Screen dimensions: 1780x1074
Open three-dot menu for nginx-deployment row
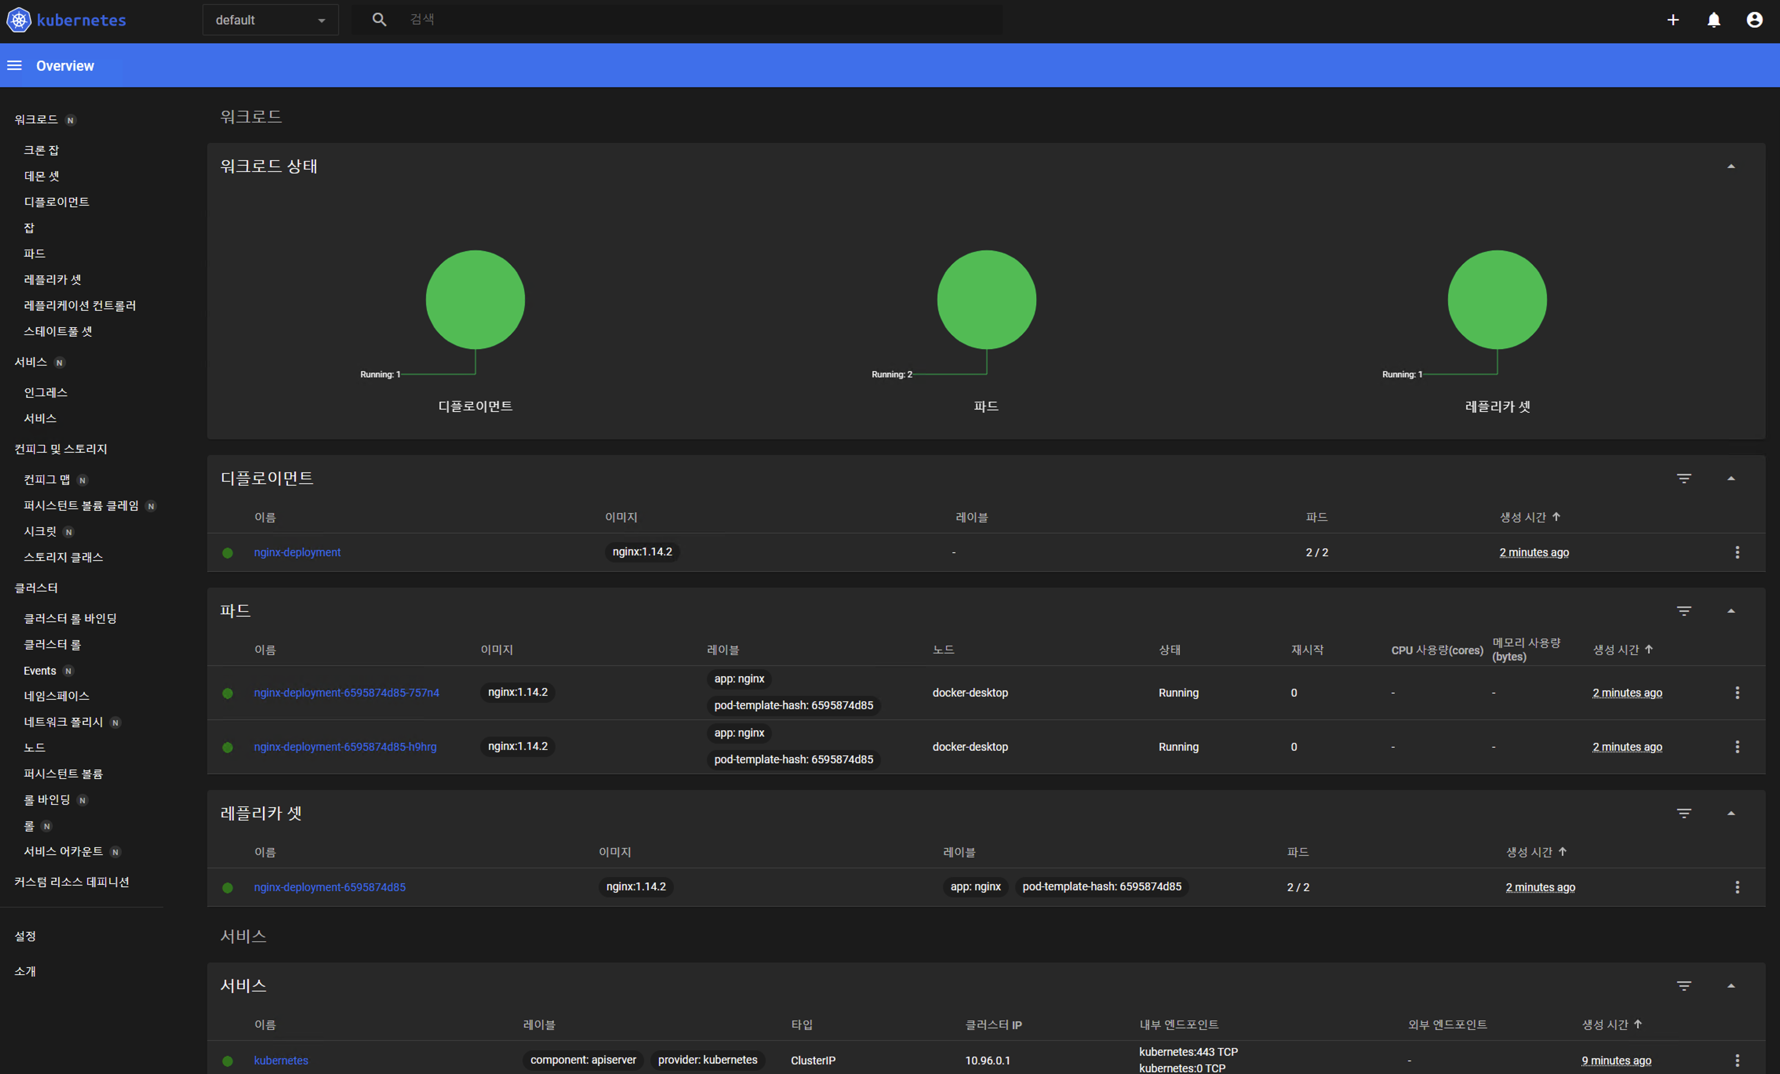click(x=1736, y=553)
